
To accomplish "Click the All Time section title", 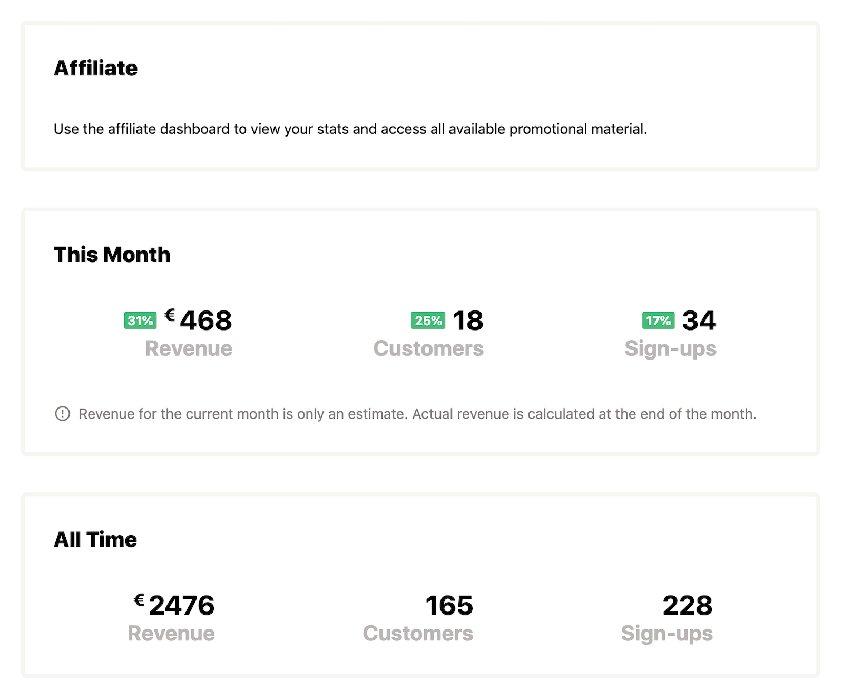I will (x=95, y=539).
